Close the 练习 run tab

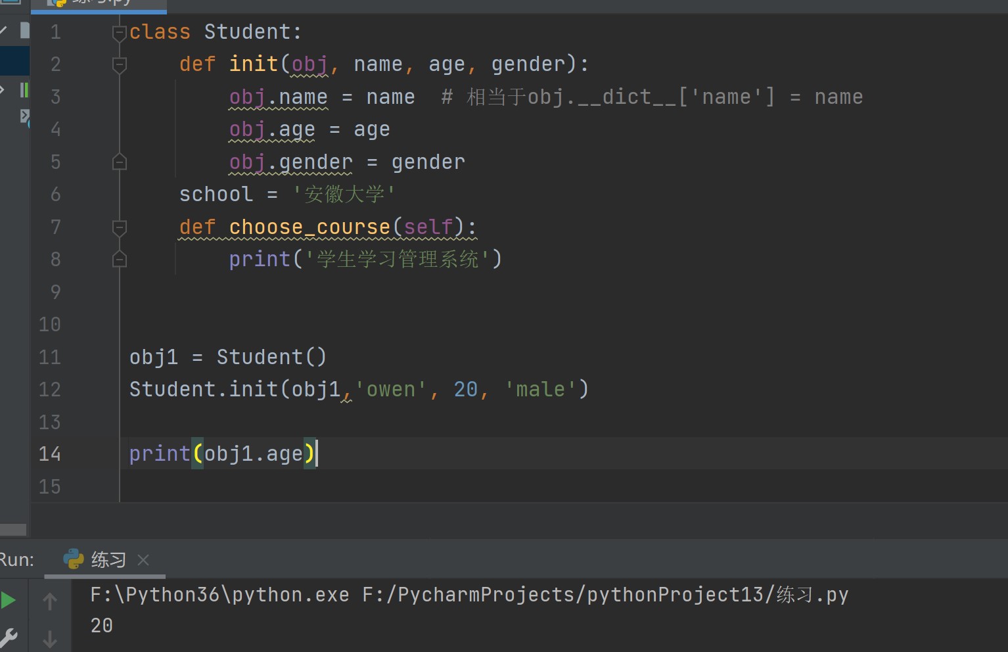click(143, 560)
